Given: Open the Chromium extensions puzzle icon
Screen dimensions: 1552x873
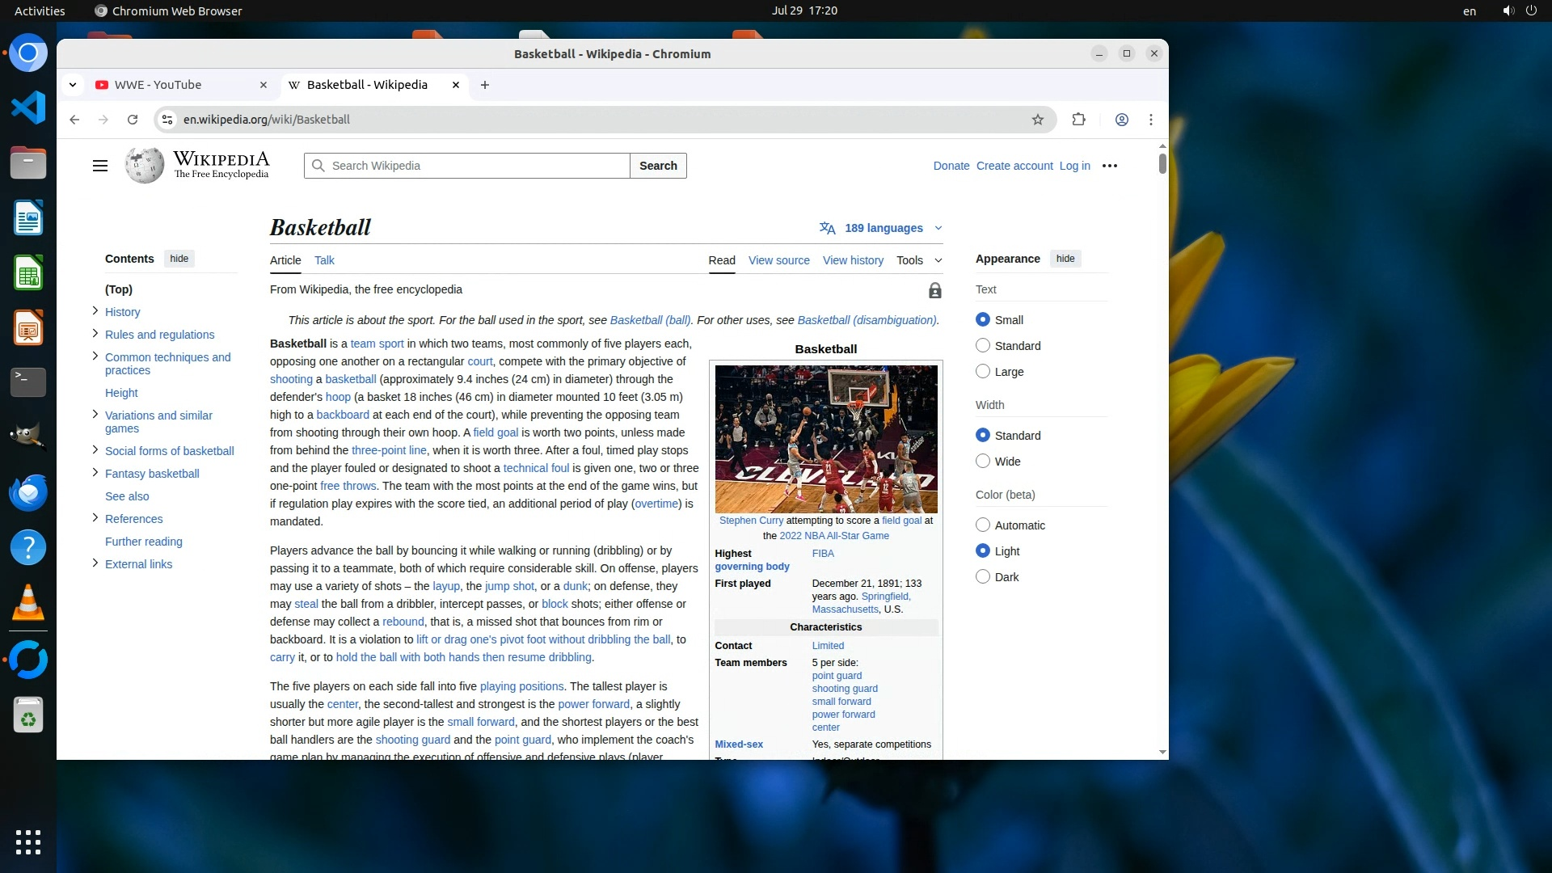Looking at the screenshot, I should pos(1078,120).
